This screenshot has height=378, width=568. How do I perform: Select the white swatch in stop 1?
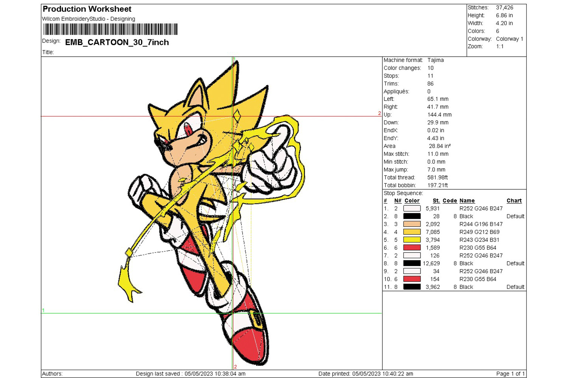coord(412,208)
